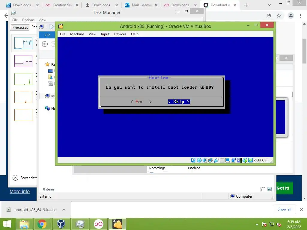Follow the More info link
This screenshot has width=307, height=230.
[19, 191]
